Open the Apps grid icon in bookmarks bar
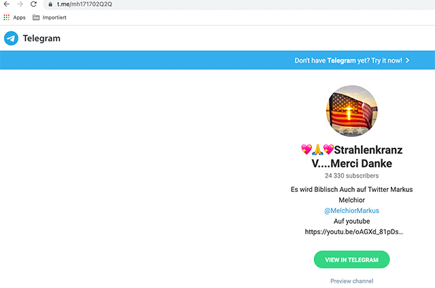The width and height of the screenshot is (435, 288). tap(7, 18)
